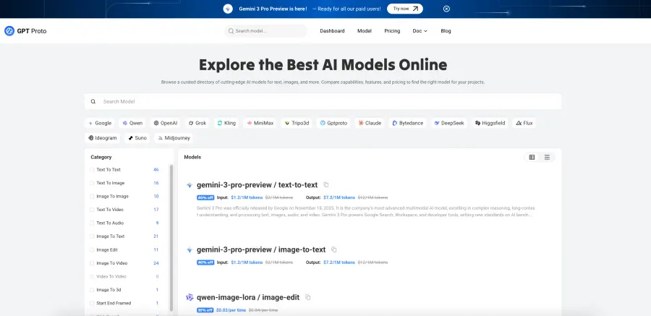This screenshot has width=651, height=316.
Task: Enable the Text To Audio checkbox
Action: (x=92, y=223)
